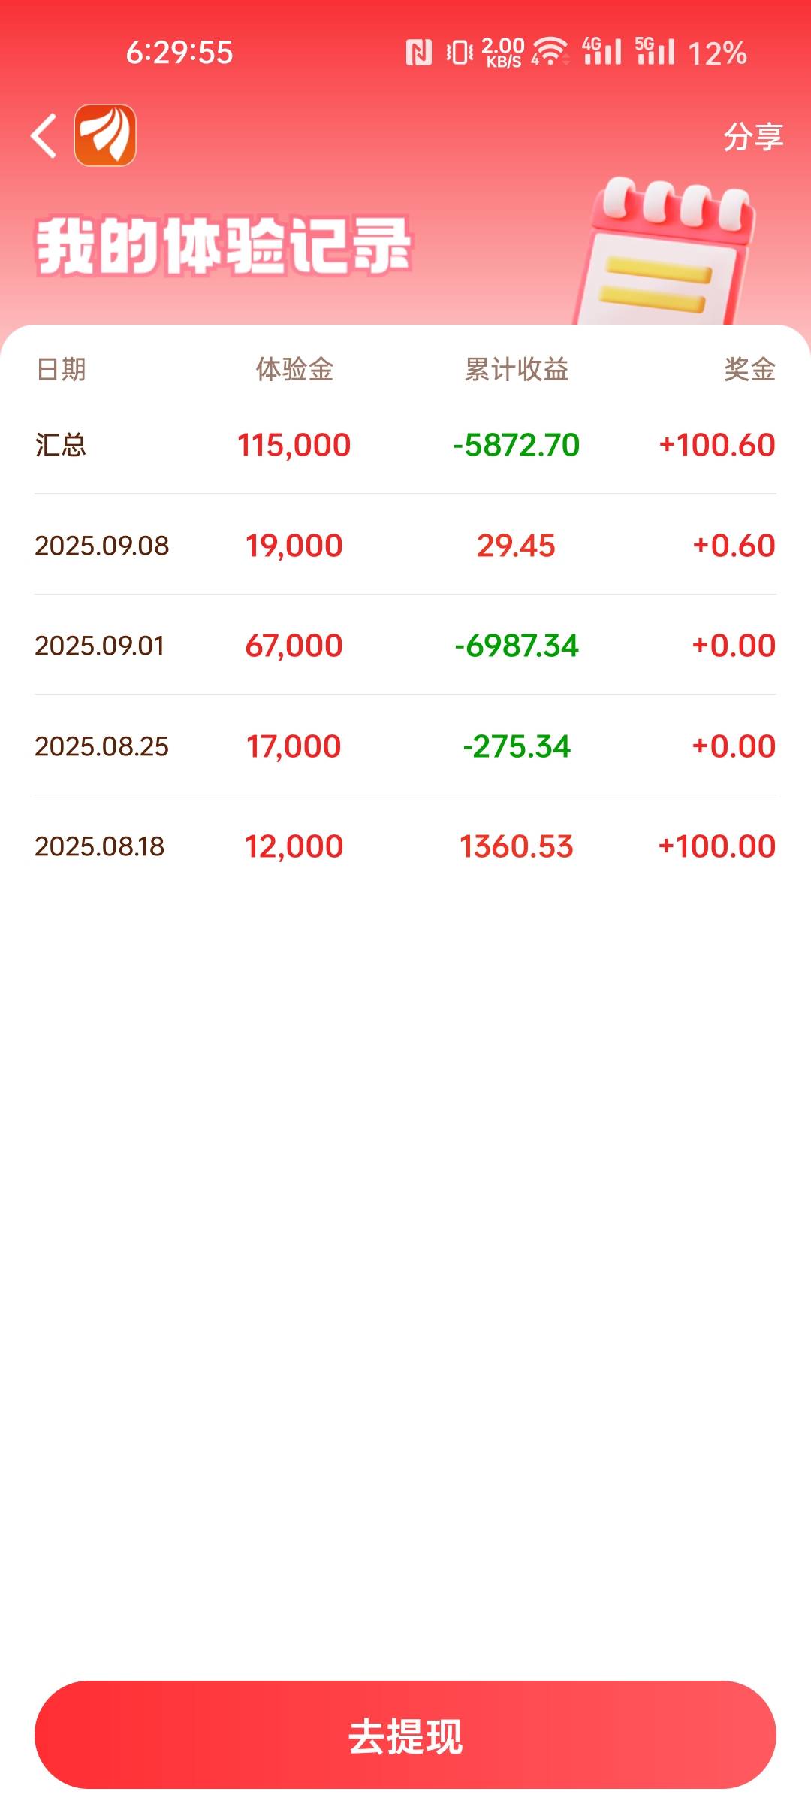Open the 2025.09.08 record row
The height and width of the screenshot is (1804, 811).
pyautogui.click(x=405, y=545)
